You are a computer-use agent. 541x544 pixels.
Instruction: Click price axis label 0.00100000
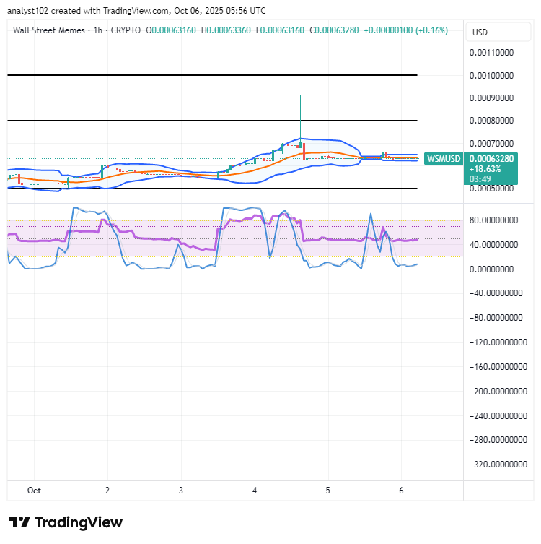(491, 76)
